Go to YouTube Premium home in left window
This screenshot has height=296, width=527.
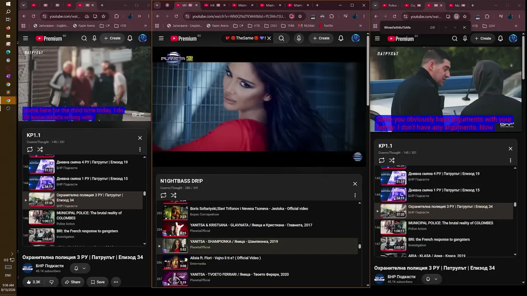[49, 38]
